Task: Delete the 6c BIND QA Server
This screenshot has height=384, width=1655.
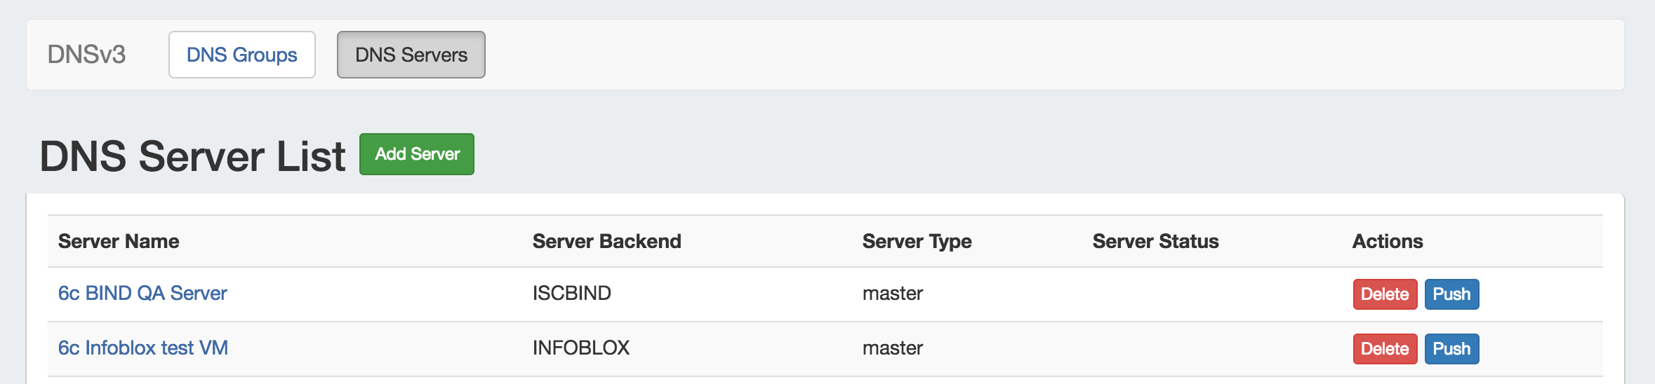Action: [x=1384, y=294]
